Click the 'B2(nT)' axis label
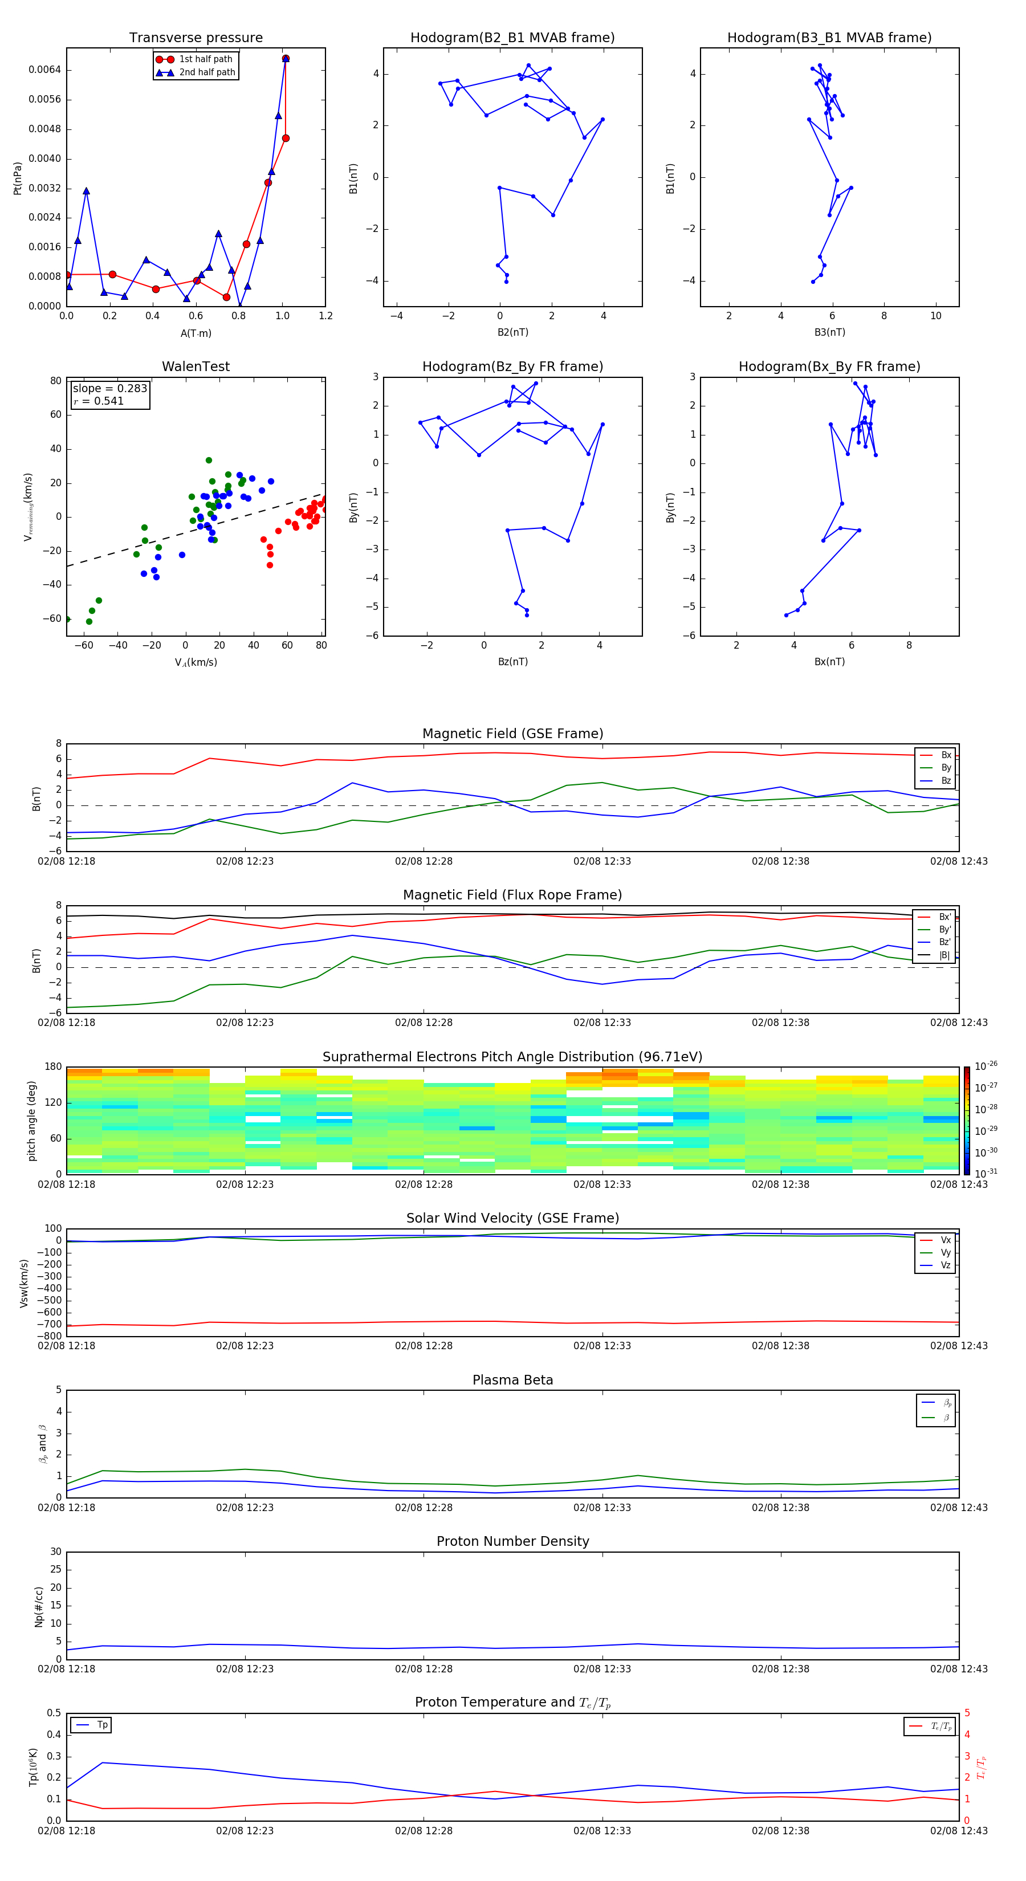Image resolution: width=1026 pixels, height=1881 pixels. click(x=512, y=332)
